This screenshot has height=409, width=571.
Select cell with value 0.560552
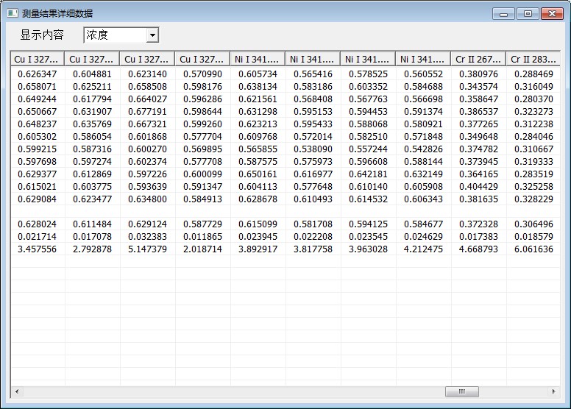(x=423, y=74)
